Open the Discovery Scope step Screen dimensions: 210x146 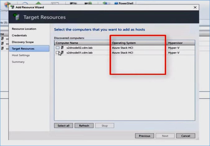tap(23, 42)
